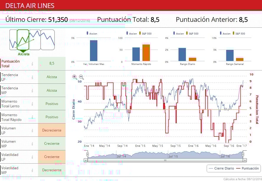Click the Puntuacion Total vertical axis title
262x181 pixels.
[257, 110]
